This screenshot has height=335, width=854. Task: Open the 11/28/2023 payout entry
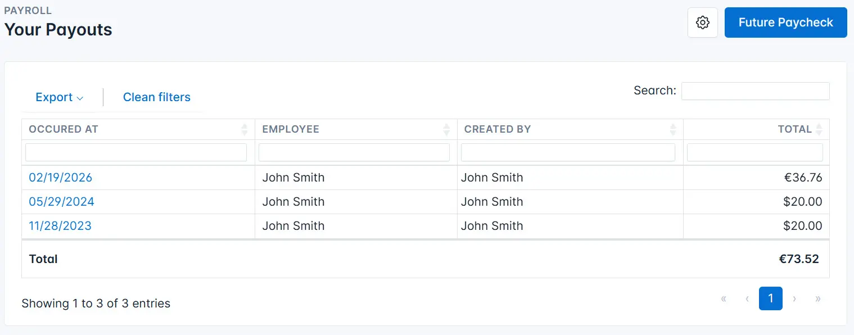click(60, 225)
